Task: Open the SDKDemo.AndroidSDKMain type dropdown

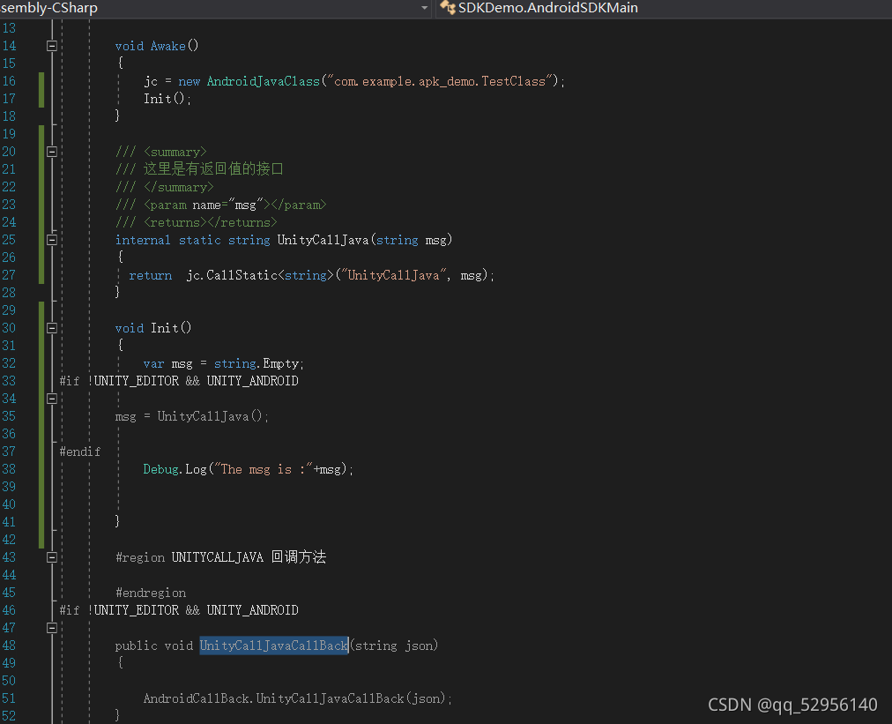Action: point(664,8)
